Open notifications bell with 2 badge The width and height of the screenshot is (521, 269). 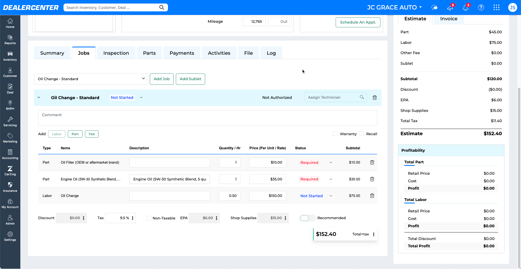[466, 7]
